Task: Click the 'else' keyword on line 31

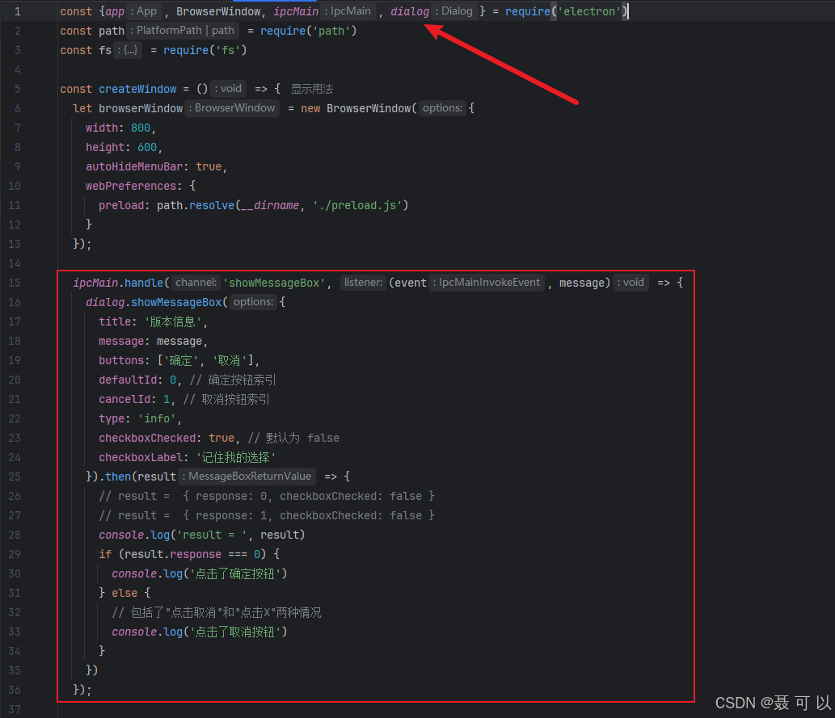Action: (124, 593)
